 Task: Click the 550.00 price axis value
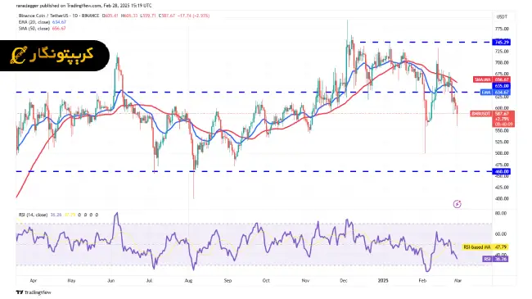click(x=502, y=130)
